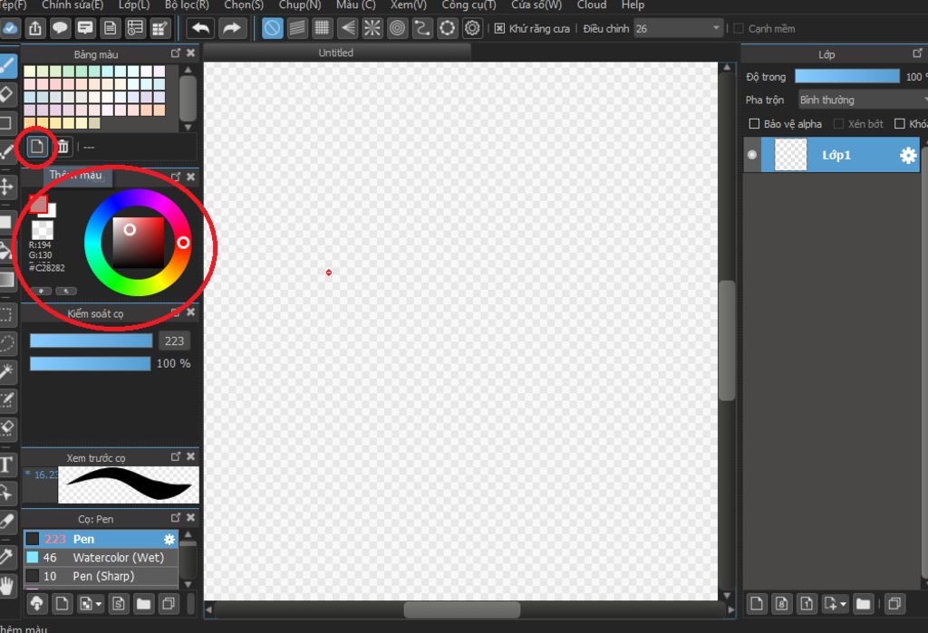
Task: Enable parallel lines snap guide
Action: 297,28
